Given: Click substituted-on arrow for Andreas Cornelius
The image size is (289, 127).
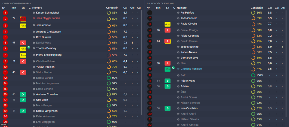Looking at the screenshot, I should click(x=23, y=94).
